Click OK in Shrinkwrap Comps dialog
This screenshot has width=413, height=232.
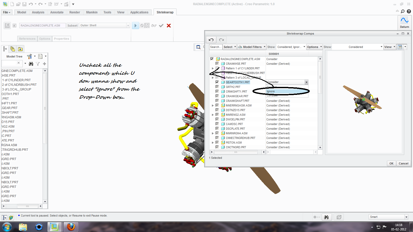(x=391, y=163)
